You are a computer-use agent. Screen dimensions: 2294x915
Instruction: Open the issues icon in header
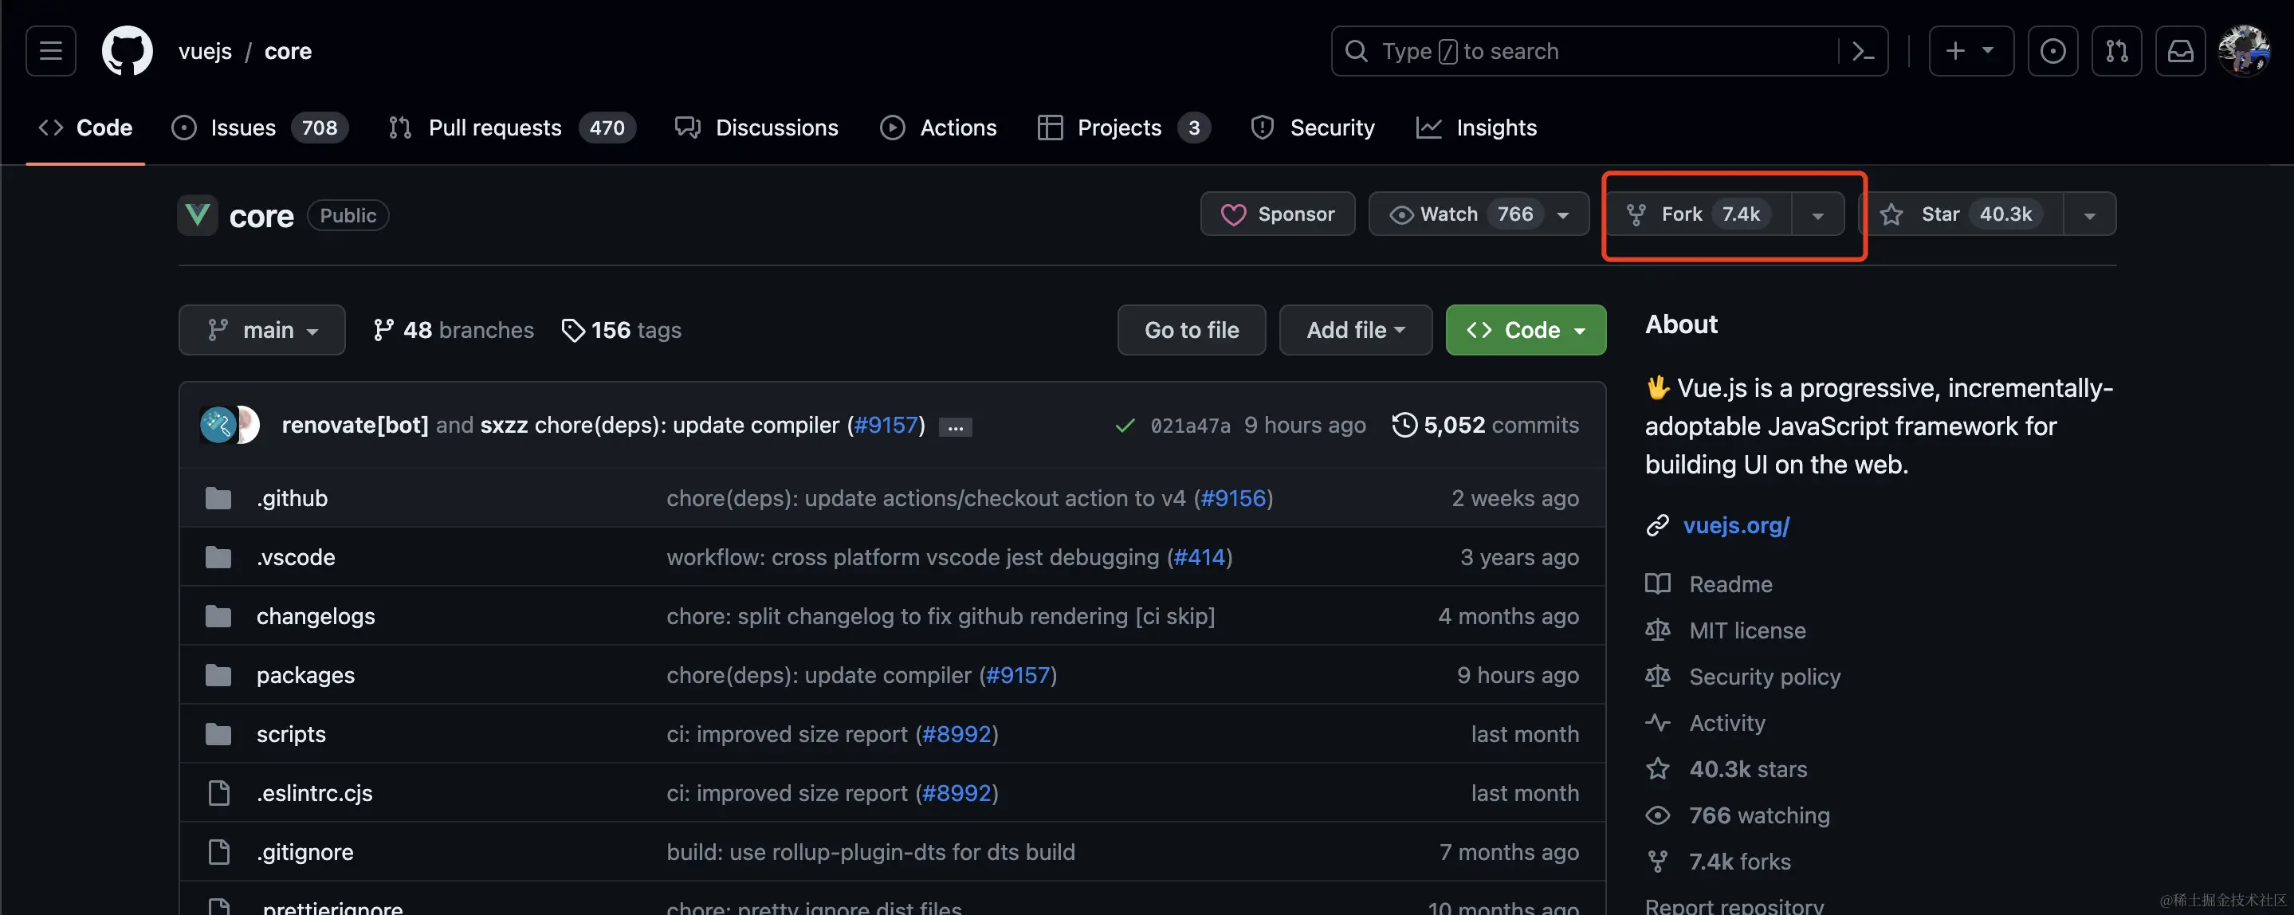tap(2052, 51)
